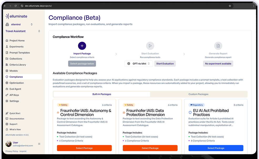Image resolution: width=259 pixels, height=159 pixels.
Task: Click the user avatar picture
Action: click(x=8, y=144)
